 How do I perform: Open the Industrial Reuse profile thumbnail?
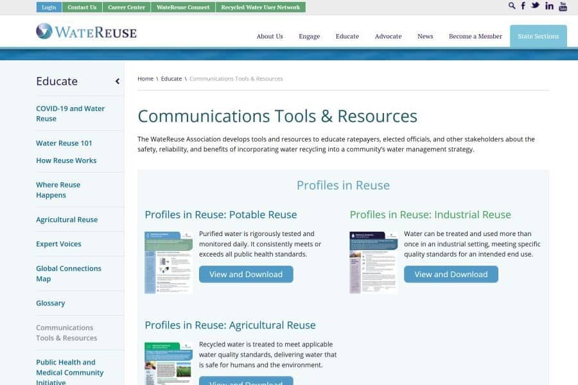tap(373, 262)
